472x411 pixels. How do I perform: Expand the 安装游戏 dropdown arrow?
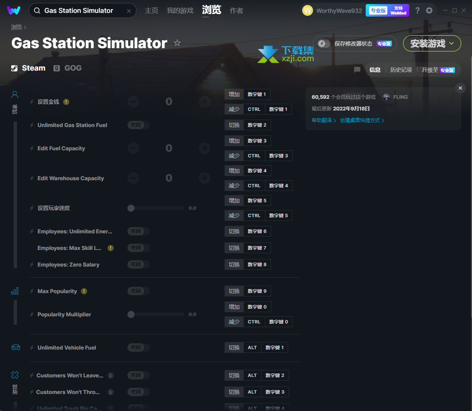click(452, 43)
